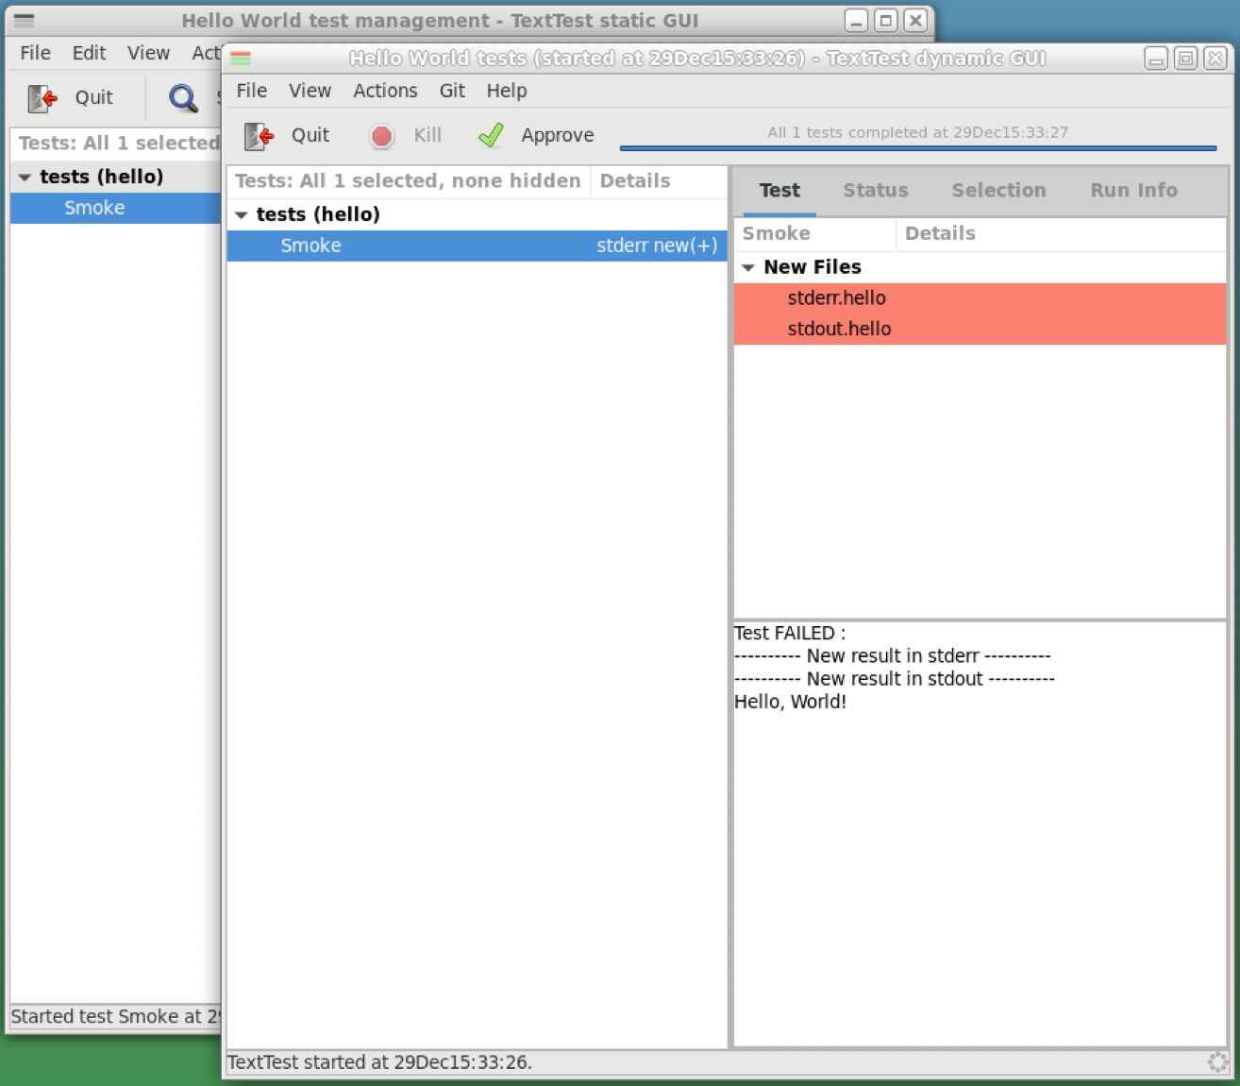The width and height of the screenshot is (1240, 1086).
Task: Switch to the Status tab
Action: [875, 191]
